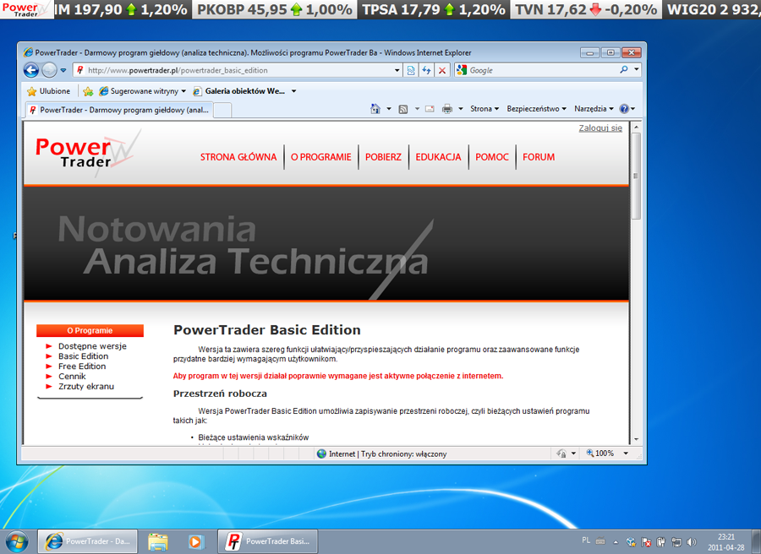761x554 pixels.
Task: Open the Strona menu
Action: click(x=485, y=109)
